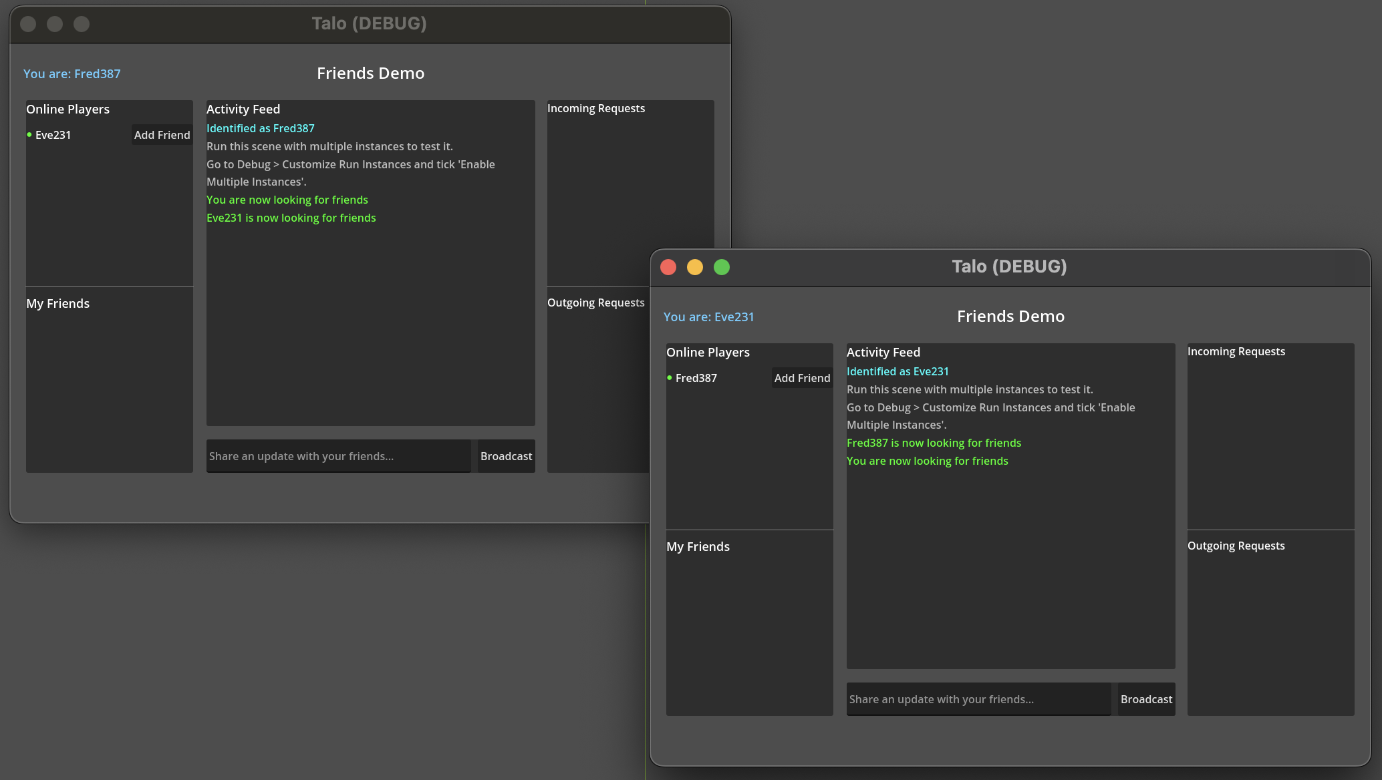
Task: Click the gray close button on the Fred387 window
Action: click(28, 24)
